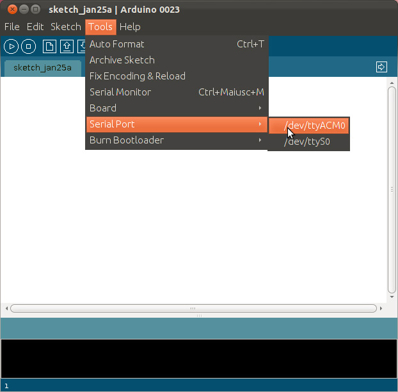Select the /dev/ttyACM0 serial port
The image size is (398, 392).
[x=314, y=126]
